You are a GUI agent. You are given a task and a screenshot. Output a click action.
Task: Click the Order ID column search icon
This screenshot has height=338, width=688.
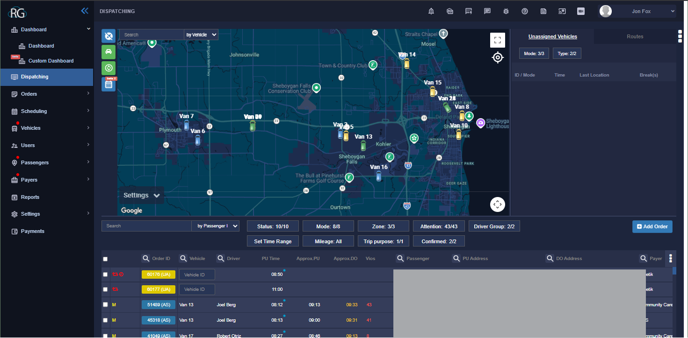click(146, 258)
